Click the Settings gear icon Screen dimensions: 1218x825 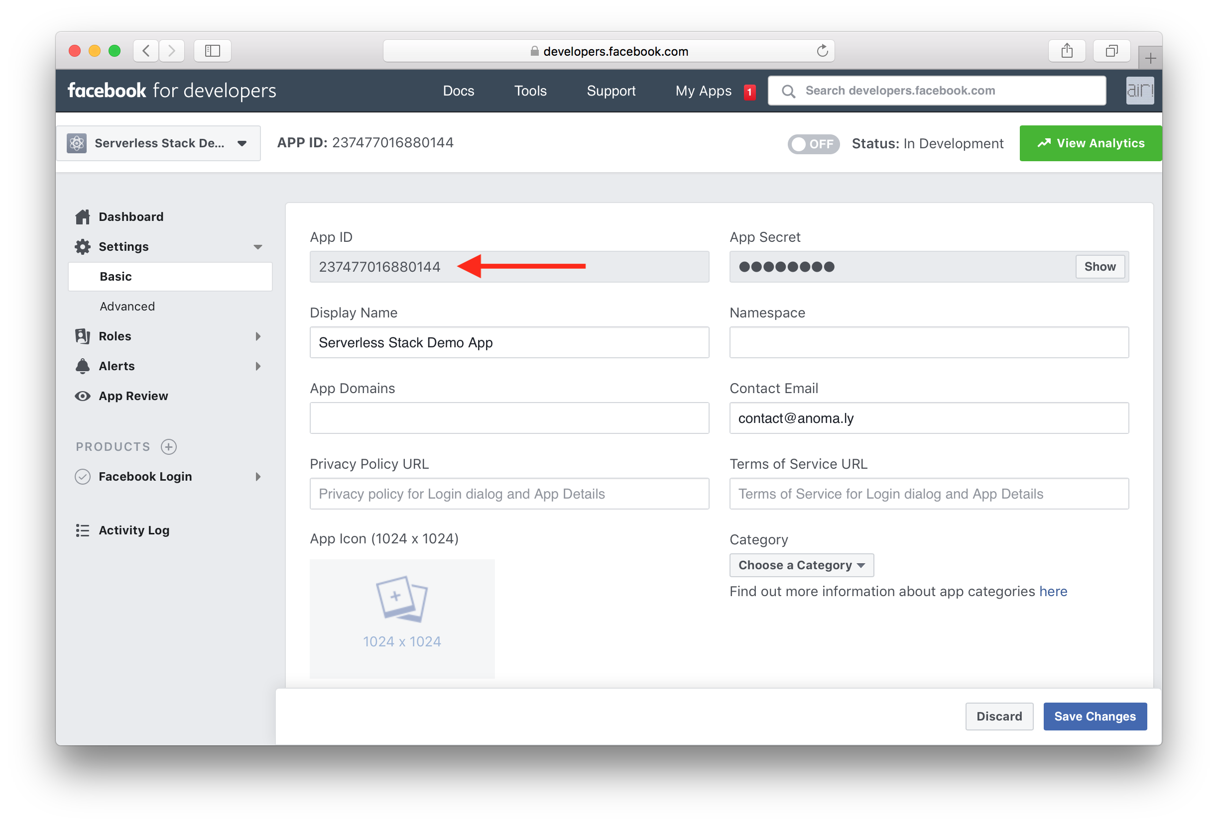point(82,246)
